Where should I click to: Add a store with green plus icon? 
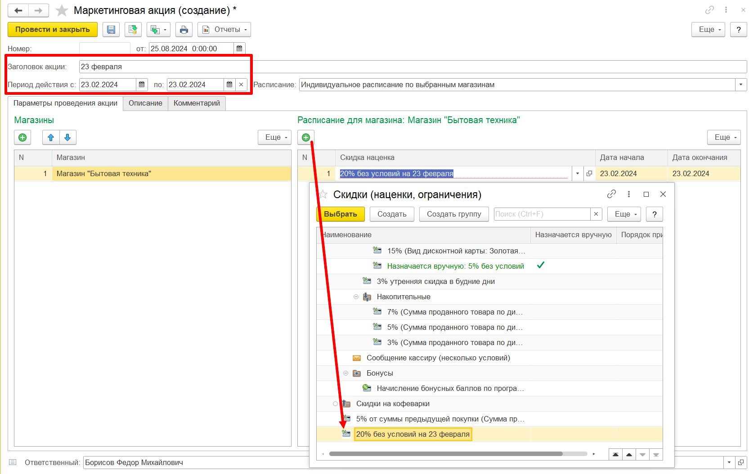(x=22, y=137)
